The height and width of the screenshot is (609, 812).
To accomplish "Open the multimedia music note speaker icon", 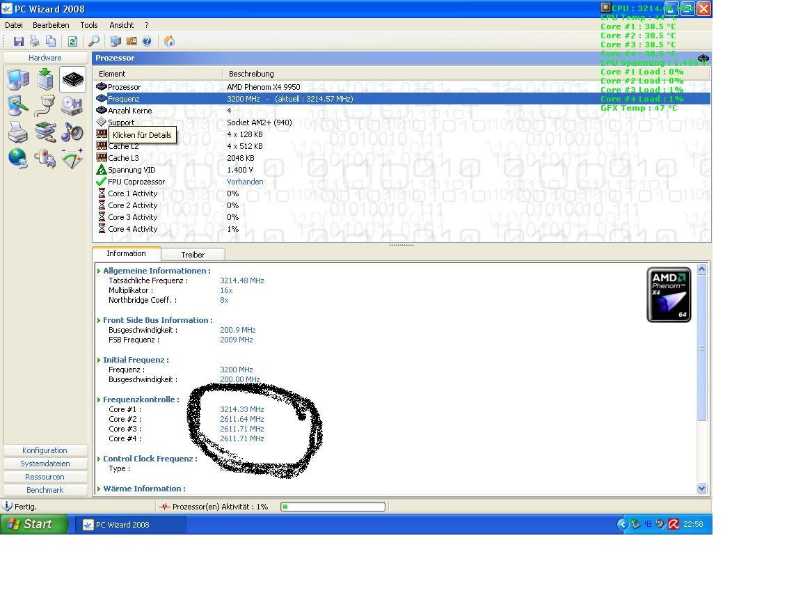I will point(72,132).
